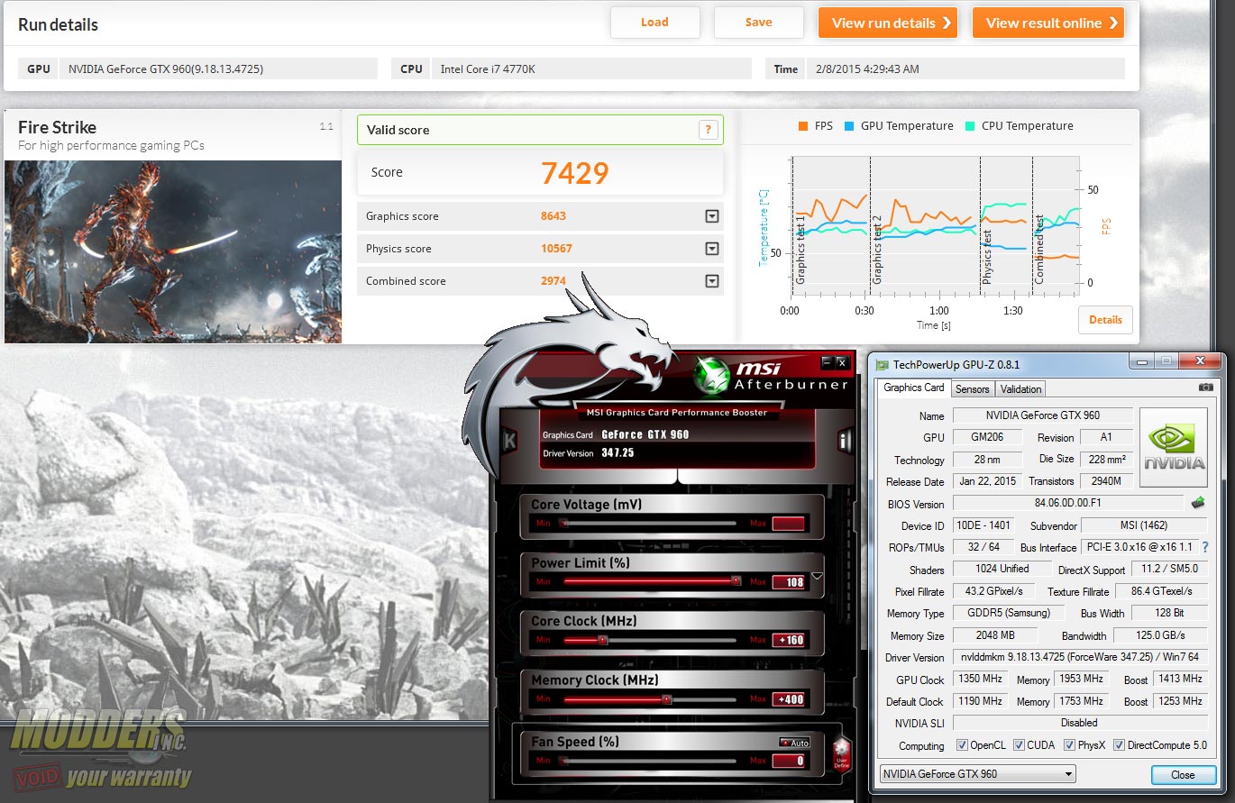1235x803 pixels.
Task: Click the CPU field Intel Core i7 4770K
Action: click(591, 68)
